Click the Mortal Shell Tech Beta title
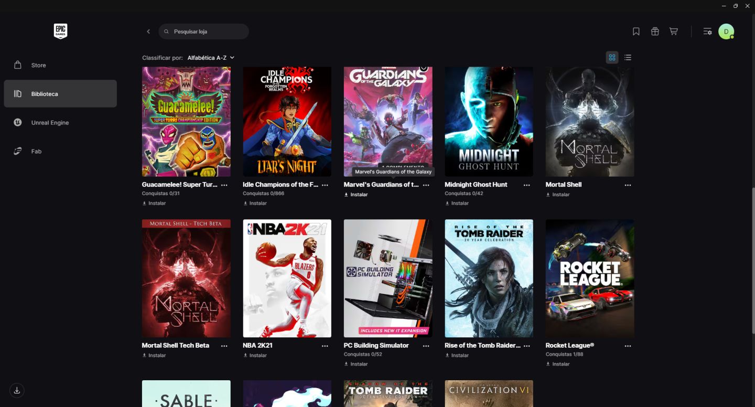Image resolution: width=755 pixels, height=407 pixels. click(x=176, y=346)
